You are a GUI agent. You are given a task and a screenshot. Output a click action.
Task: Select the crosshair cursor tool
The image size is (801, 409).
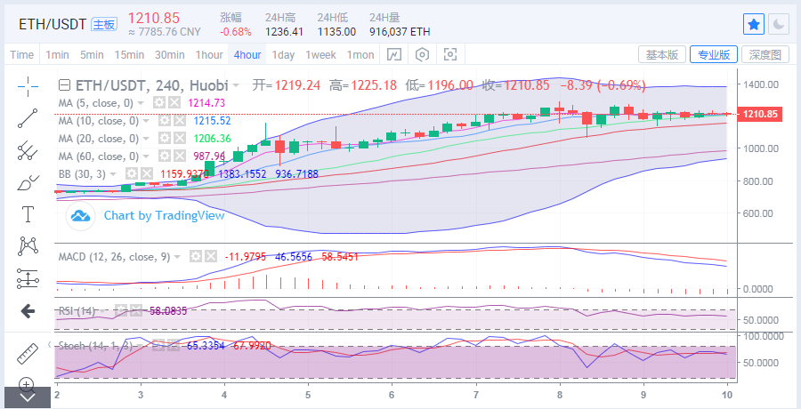pos(28,87)
